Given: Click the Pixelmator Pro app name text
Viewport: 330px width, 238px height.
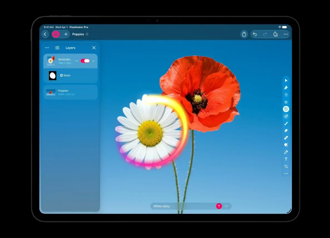Looking at the screenshot, I should (79, 27).
